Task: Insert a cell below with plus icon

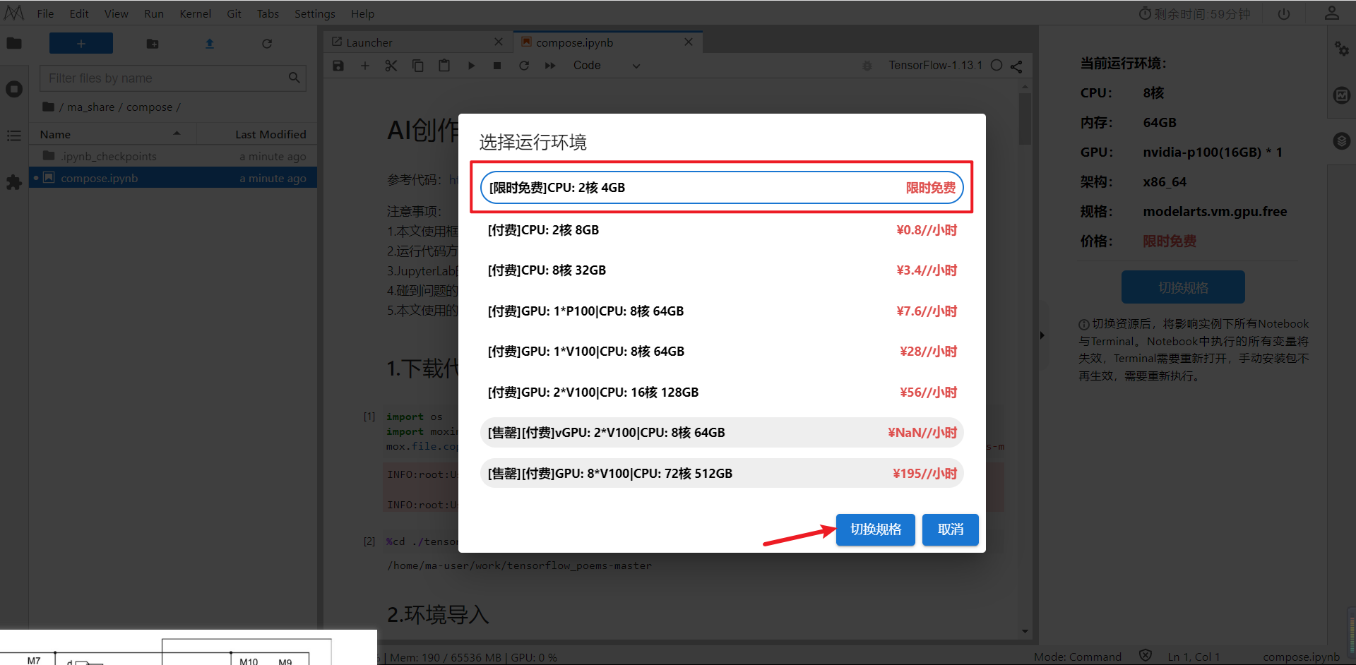Action: (x=365, y=66)
